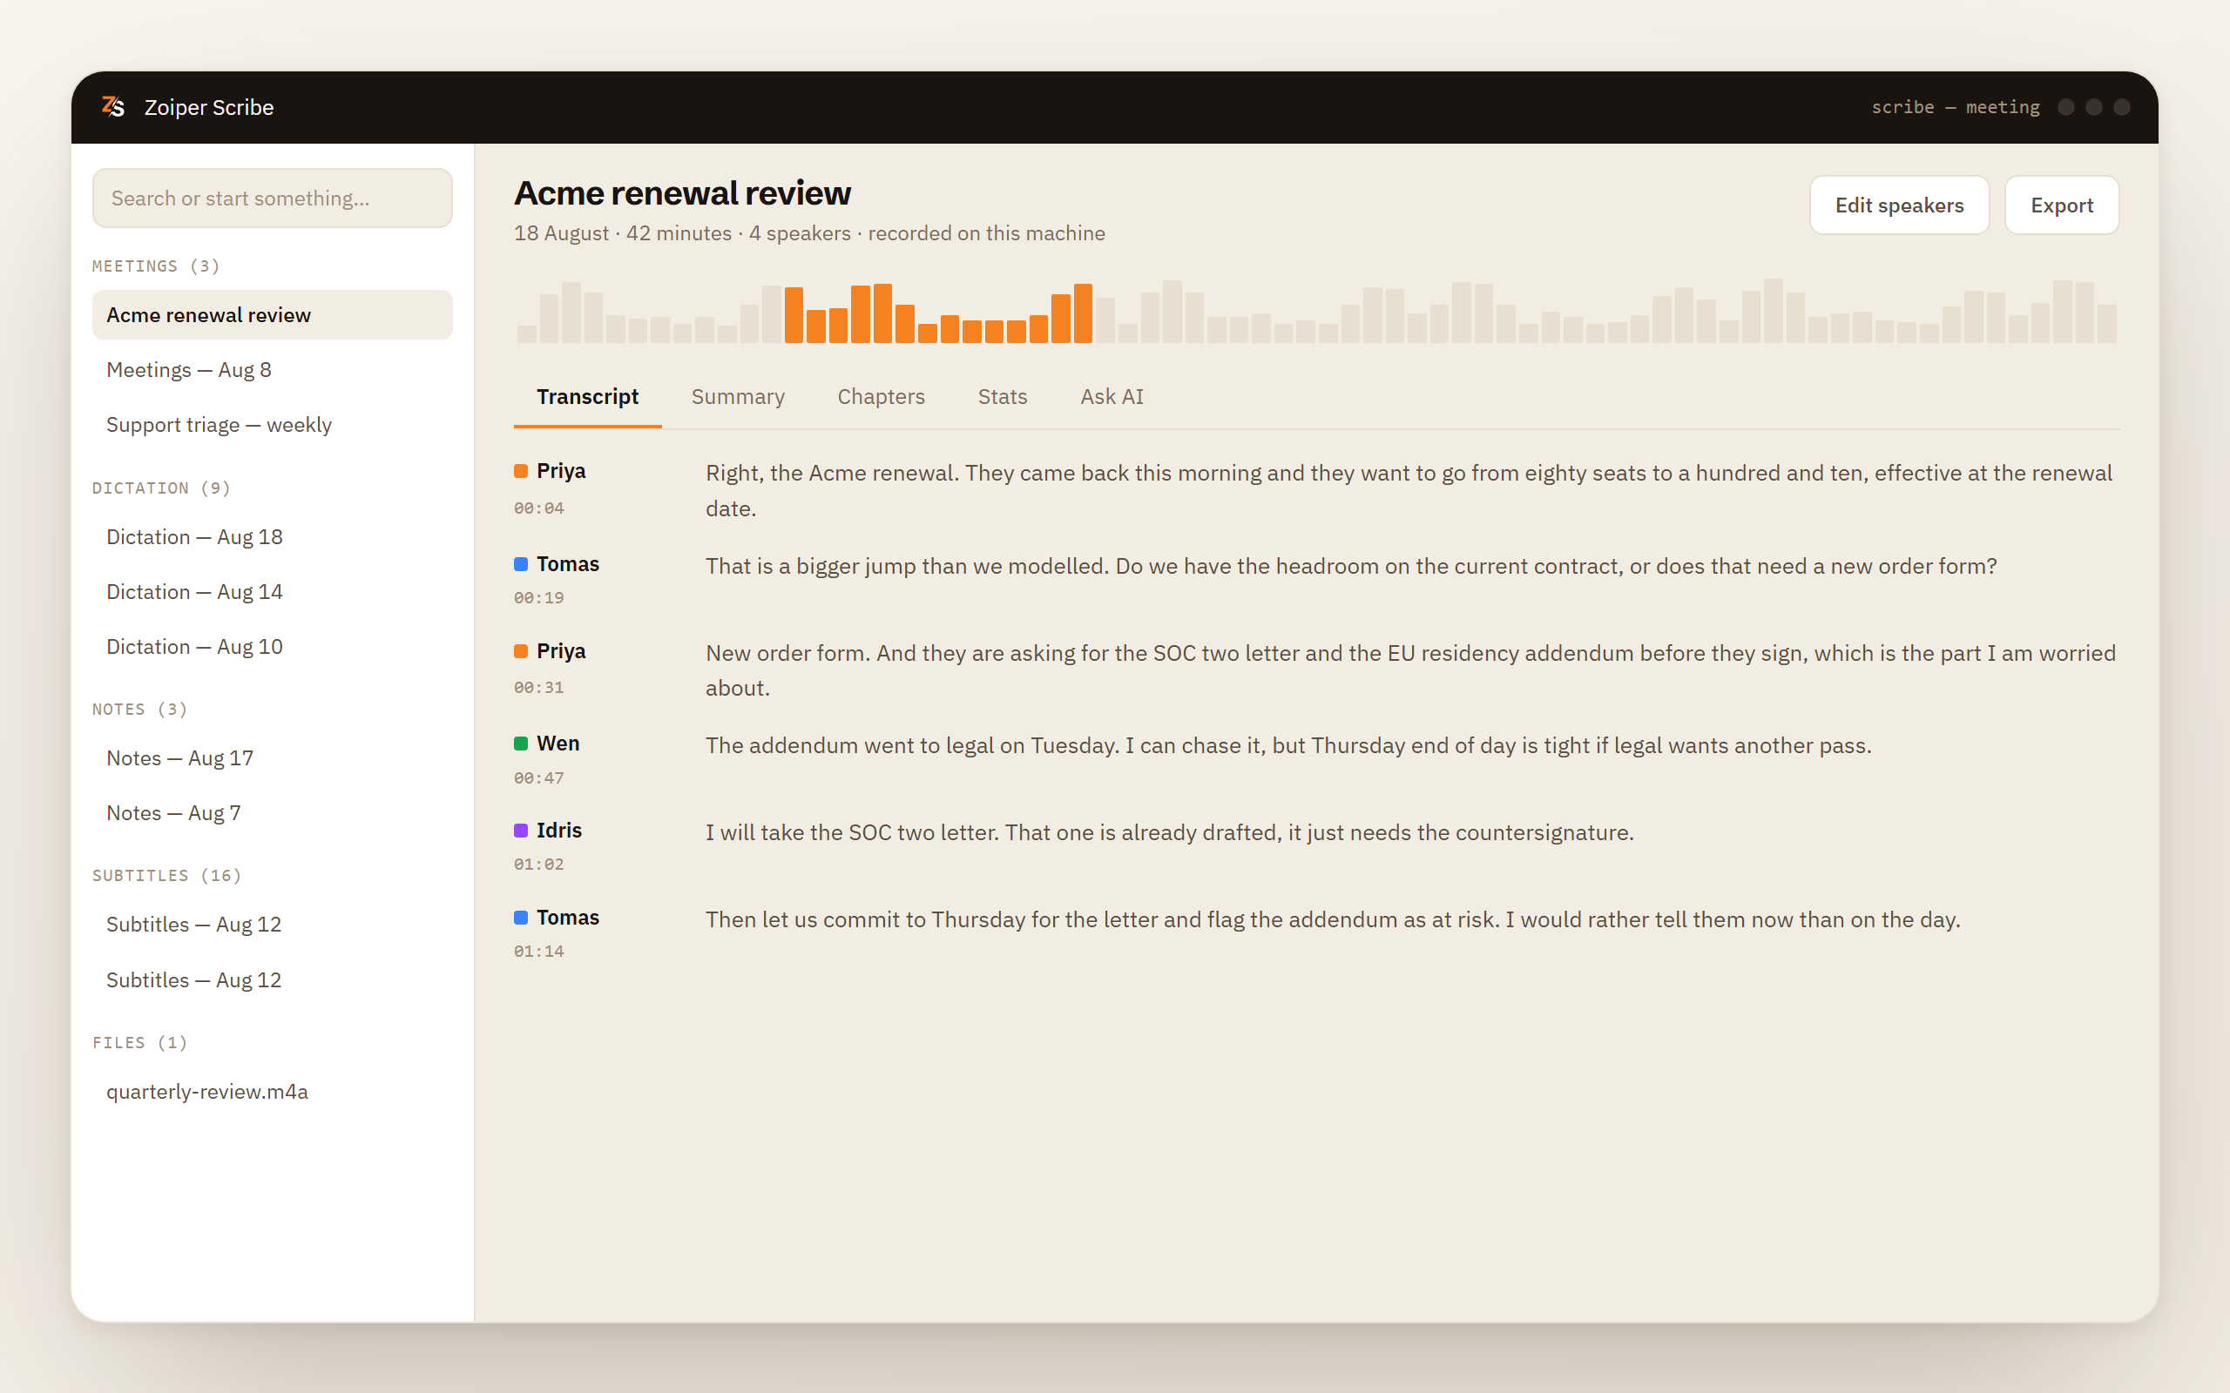Open Dictation — Aug 10

click(272, 647)
